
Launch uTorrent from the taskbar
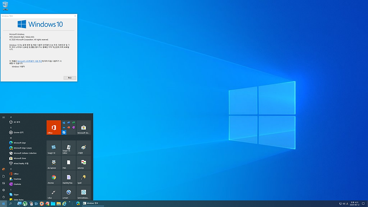click(x=25, y=204)
